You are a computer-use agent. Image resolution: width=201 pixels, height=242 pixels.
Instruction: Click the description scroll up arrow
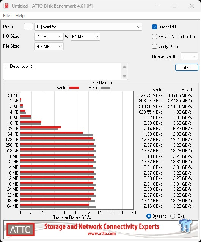coord(124,67)
